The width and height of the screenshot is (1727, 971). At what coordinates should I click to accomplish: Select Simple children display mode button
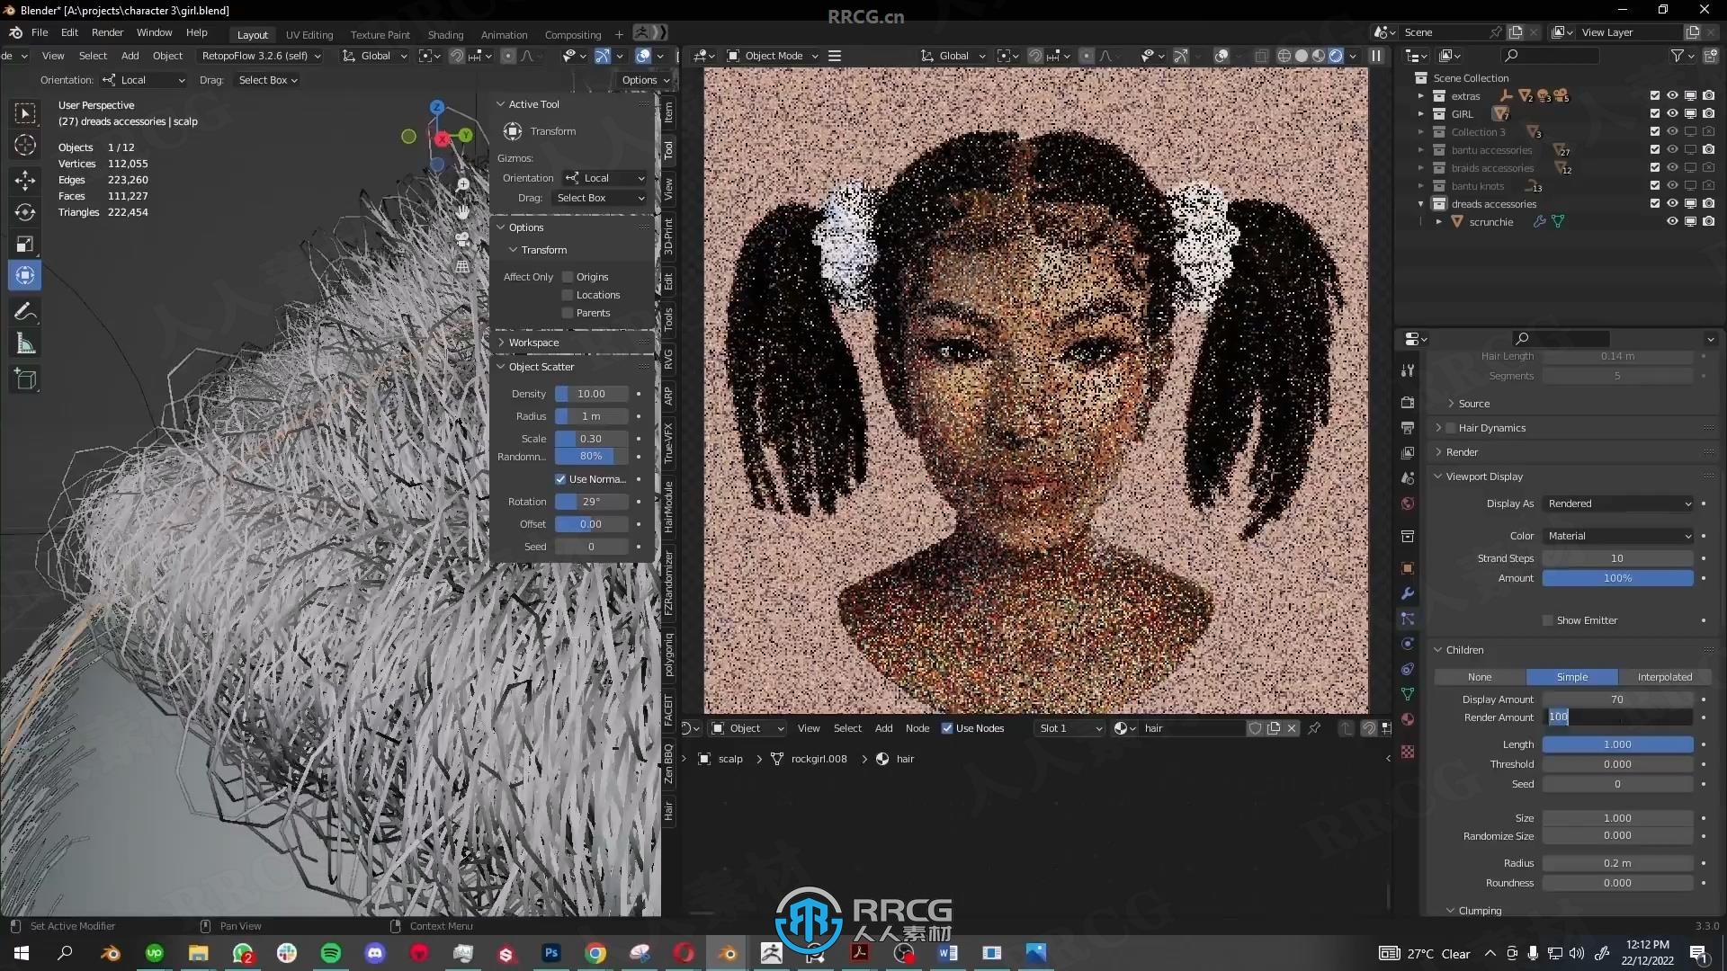coord(1571,676)
